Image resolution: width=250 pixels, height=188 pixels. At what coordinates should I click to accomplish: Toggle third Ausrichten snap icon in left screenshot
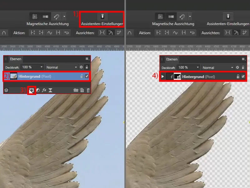point(119,33)
